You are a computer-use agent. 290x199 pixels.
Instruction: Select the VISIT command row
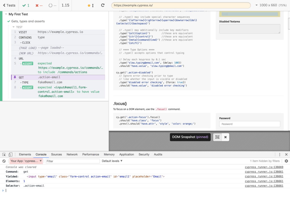click(58, 32)
